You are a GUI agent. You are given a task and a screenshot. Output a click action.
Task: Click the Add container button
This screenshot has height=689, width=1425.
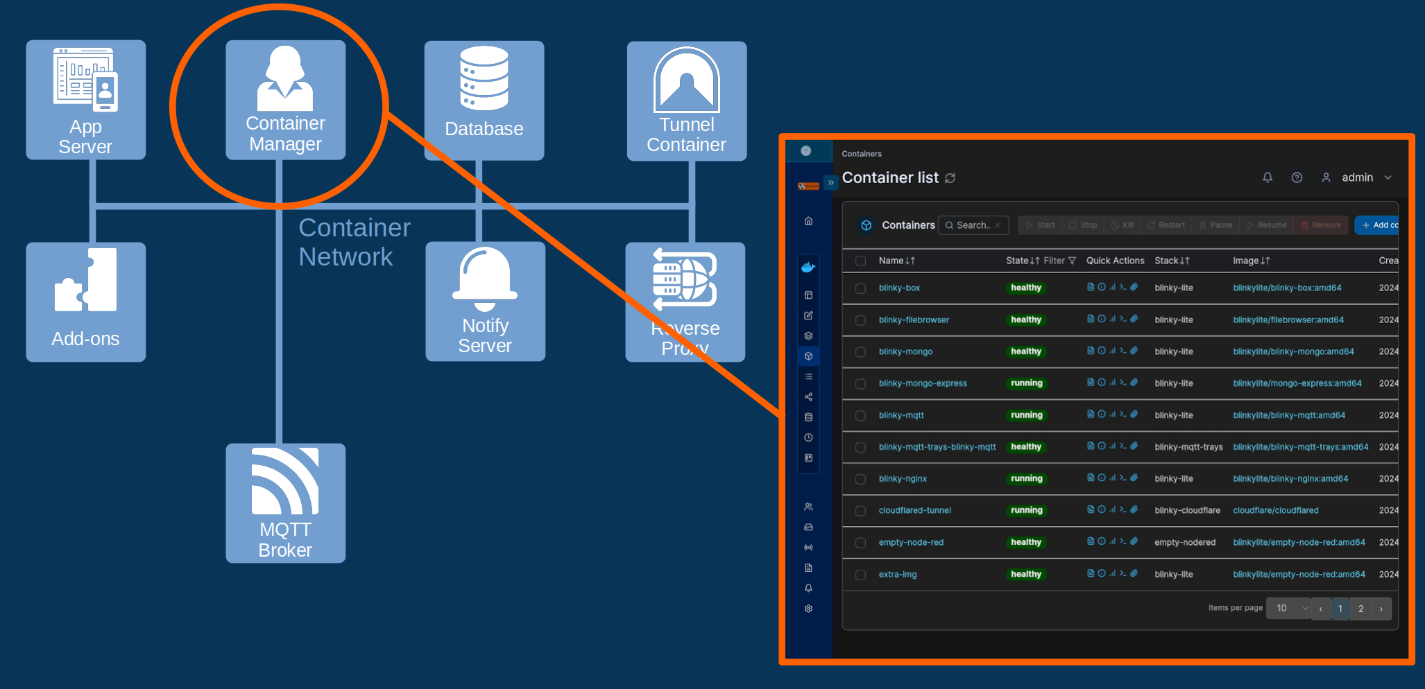tap(1378, 225)
